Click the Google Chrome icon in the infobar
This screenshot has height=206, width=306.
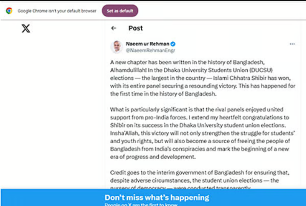[9, 11]
